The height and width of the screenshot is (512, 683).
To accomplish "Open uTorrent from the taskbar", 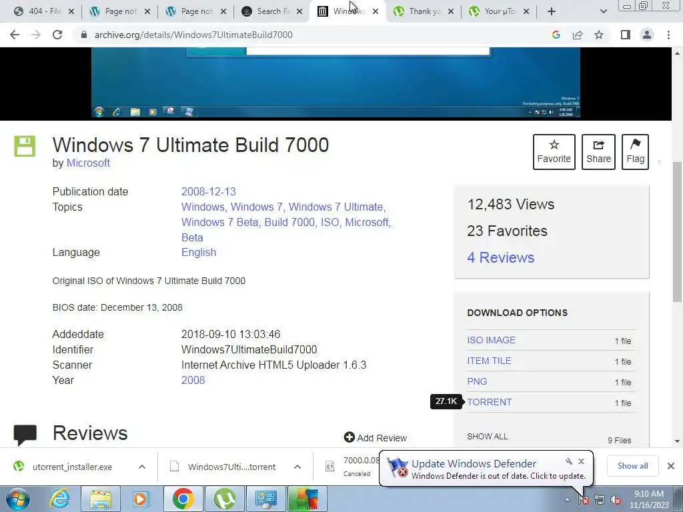I will click(224, 499).
